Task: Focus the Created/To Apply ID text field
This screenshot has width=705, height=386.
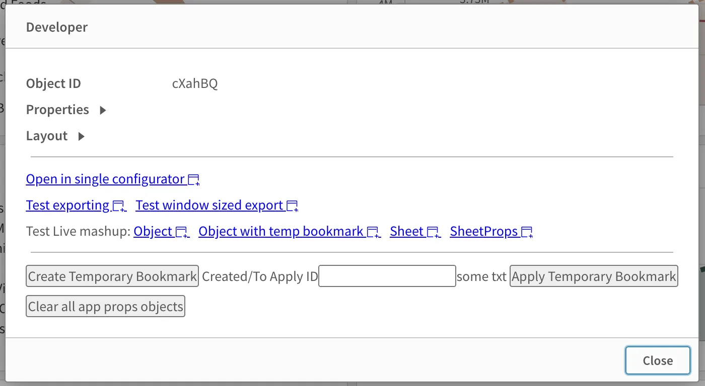Action: click(x=387, y=276)
